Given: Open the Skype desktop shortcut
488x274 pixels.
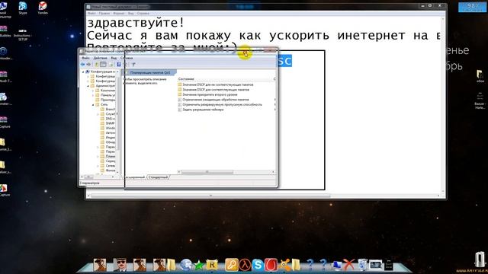Looking at the screenshot, I should point(22,8).
